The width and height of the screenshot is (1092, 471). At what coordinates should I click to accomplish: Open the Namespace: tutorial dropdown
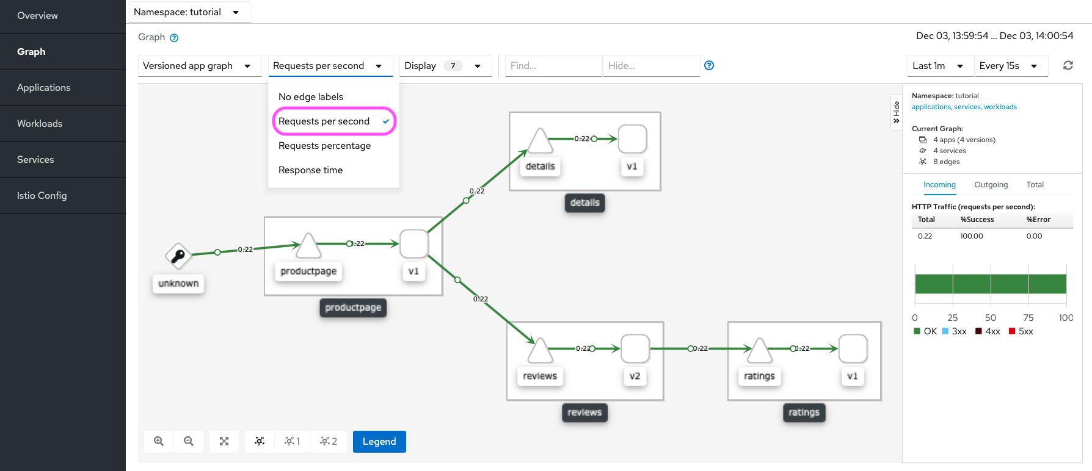tap(189, 12)
